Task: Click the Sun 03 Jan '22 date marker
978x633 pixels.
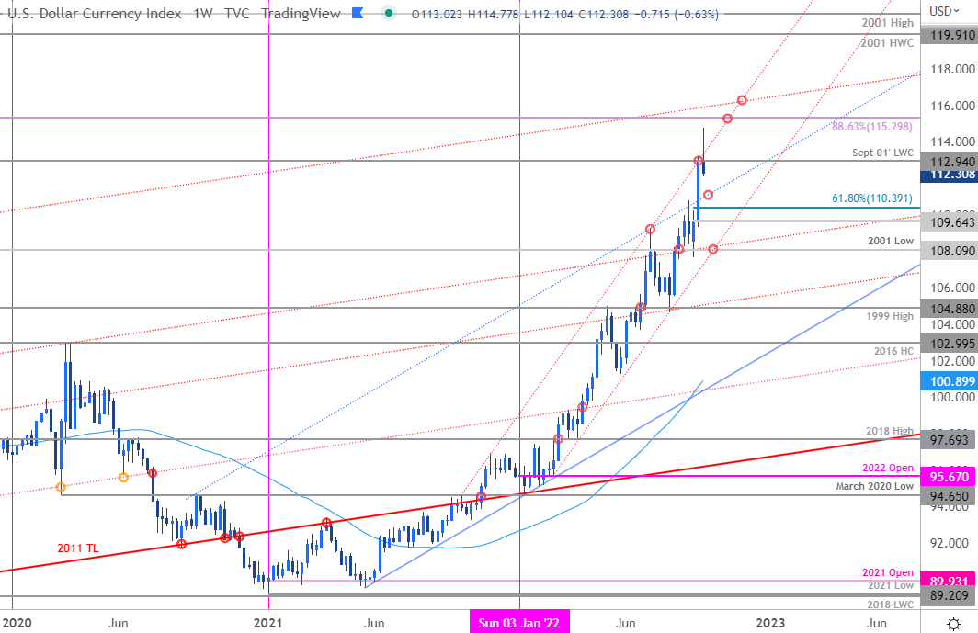Action: coord(519,622)
